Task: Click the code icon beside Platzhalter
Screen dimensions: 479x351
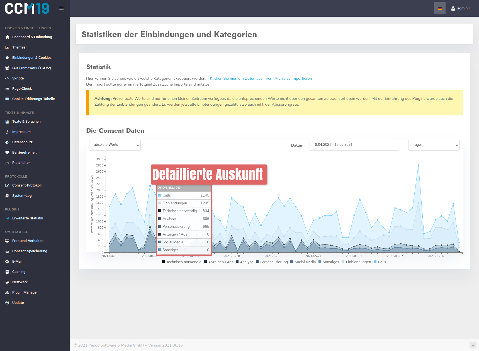Action: [7, 163]
